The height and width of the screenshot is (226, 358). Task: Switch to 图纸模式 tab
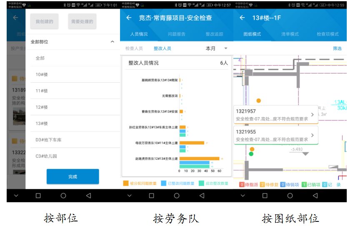252,34
